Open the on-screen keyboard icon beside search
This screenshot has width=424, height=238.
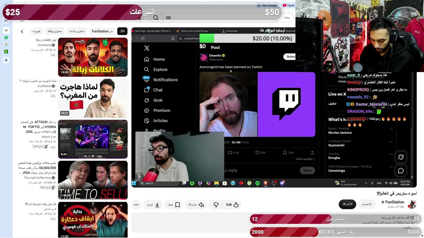pyautogui.click(x=168, y=18)
